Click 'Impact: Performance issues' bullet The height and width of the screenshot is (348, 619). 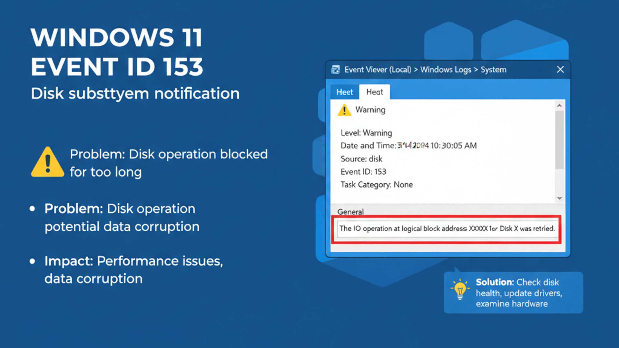[133, 270]
